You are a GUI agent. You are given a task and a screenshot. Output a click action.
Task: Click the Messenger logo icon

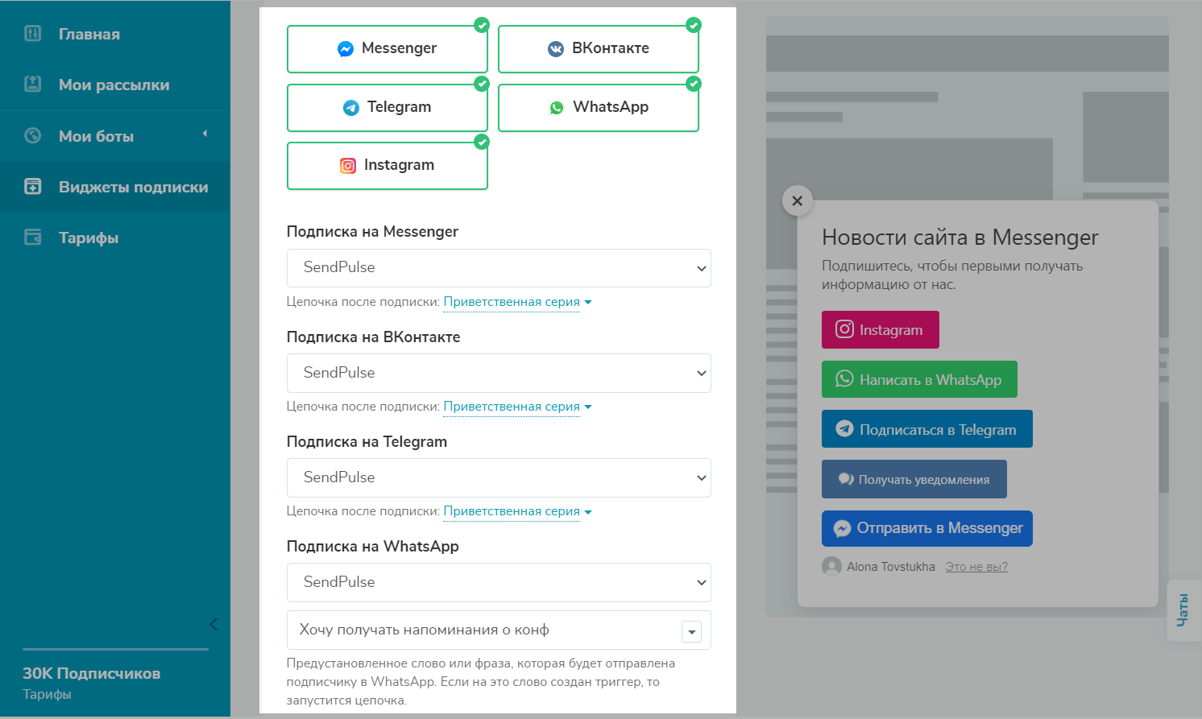point(346,49)
